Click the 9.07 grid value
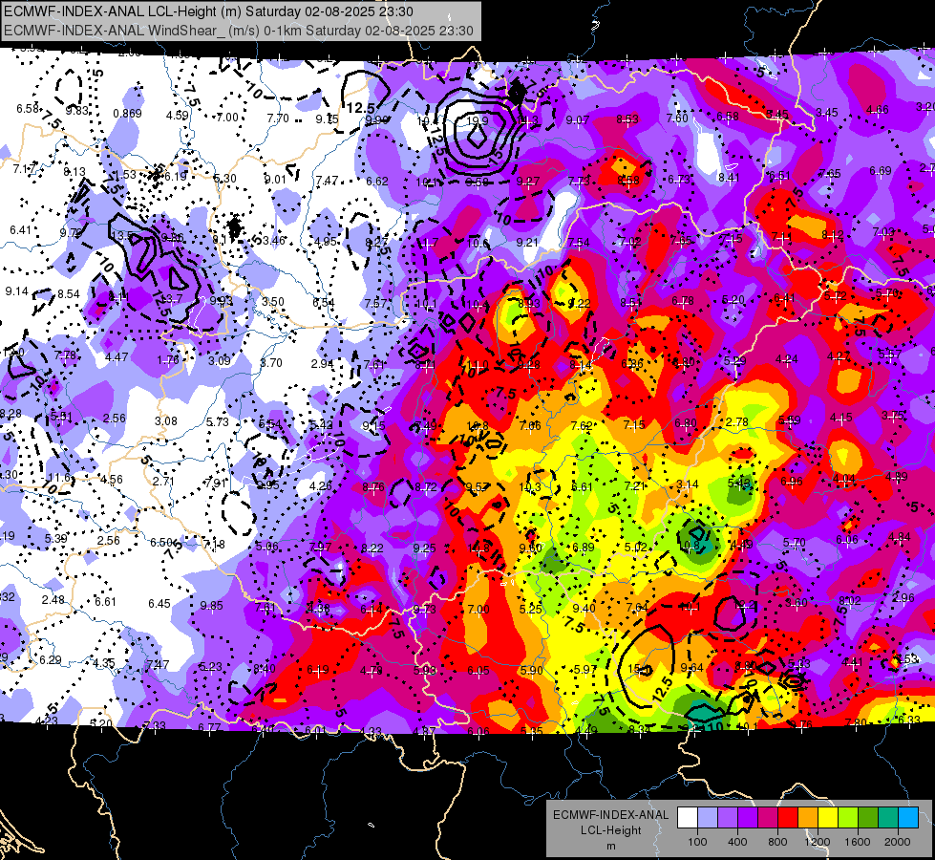Image resolution: width=935 pixels, height=860 pixels. click(x=577, y=120)
